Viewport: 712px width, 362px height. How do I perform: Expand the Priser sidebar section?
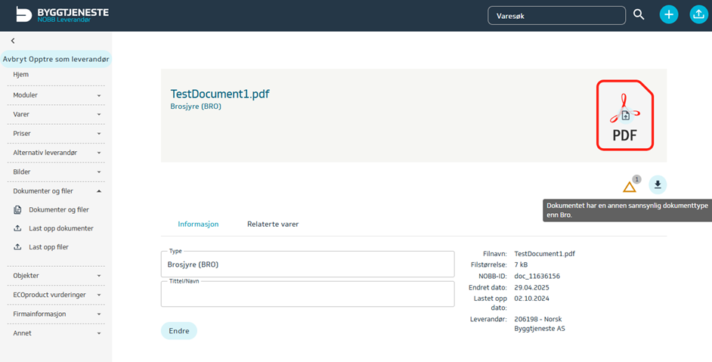click(56, 133)
